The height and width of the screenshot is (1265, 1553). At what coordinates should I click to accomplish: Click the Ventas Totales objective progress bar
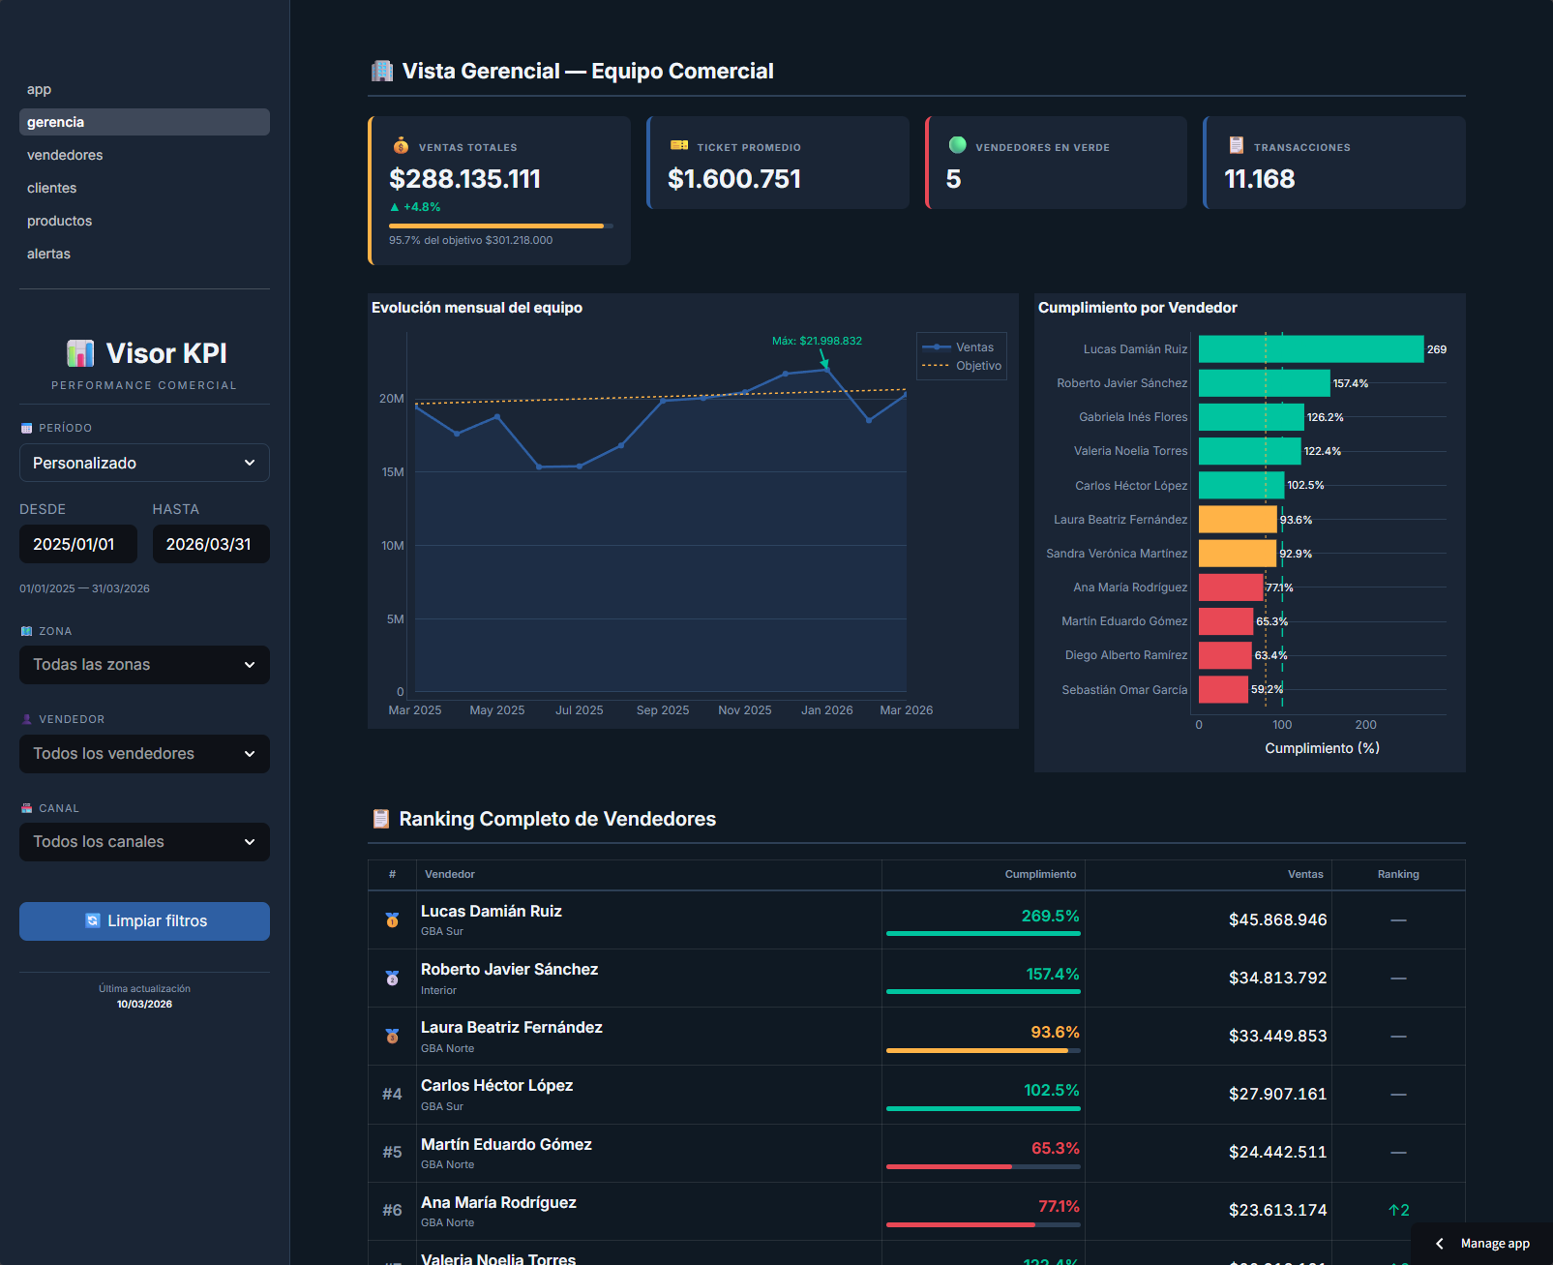[x=501, y=226]
